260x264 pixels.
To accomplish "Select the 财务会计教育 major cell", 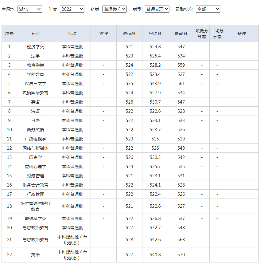I will (x=35, y=185).
